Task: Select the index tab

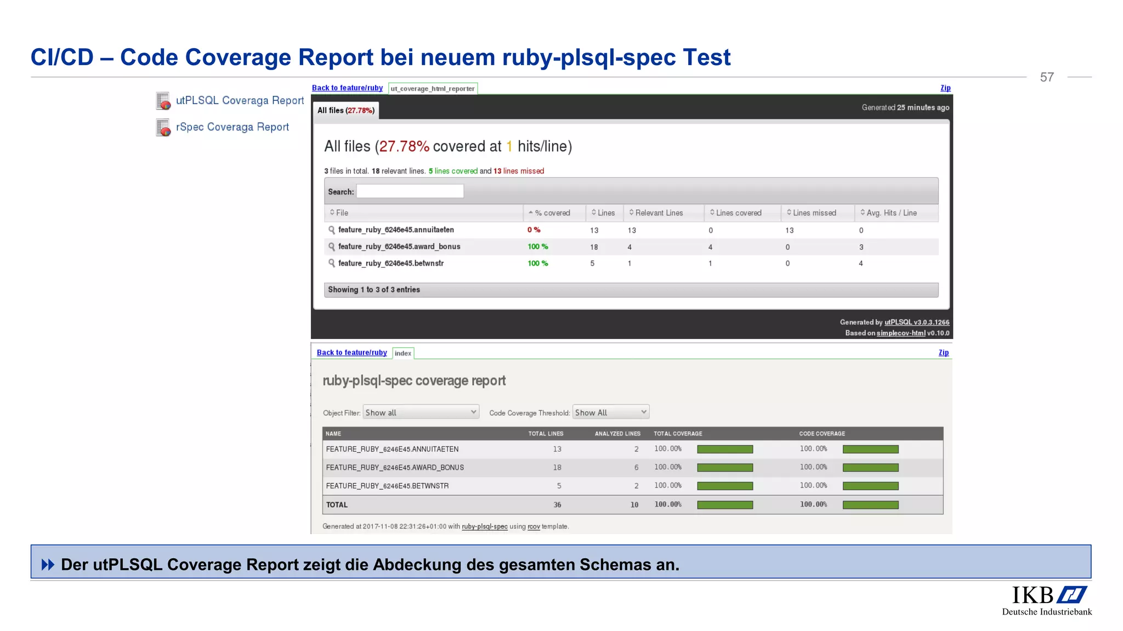Action: pyautogui.click(x=403, y=353)
